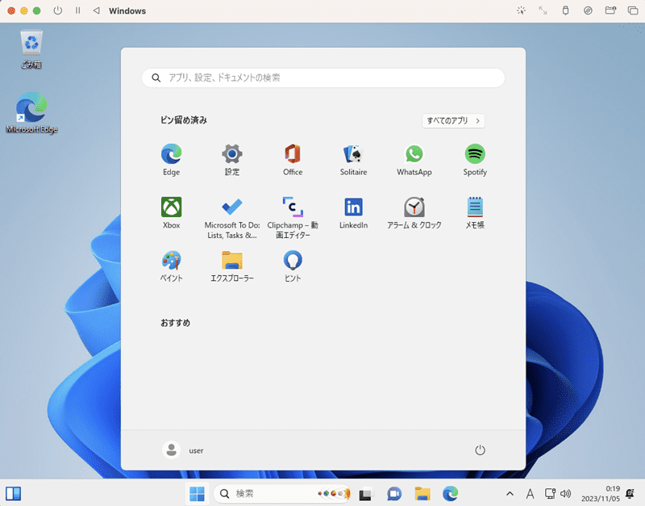Image resolution: width=645 pixels, height=506 pixels.
Task: Open ごみ箱 desktop icon
Action: point(31,49)
